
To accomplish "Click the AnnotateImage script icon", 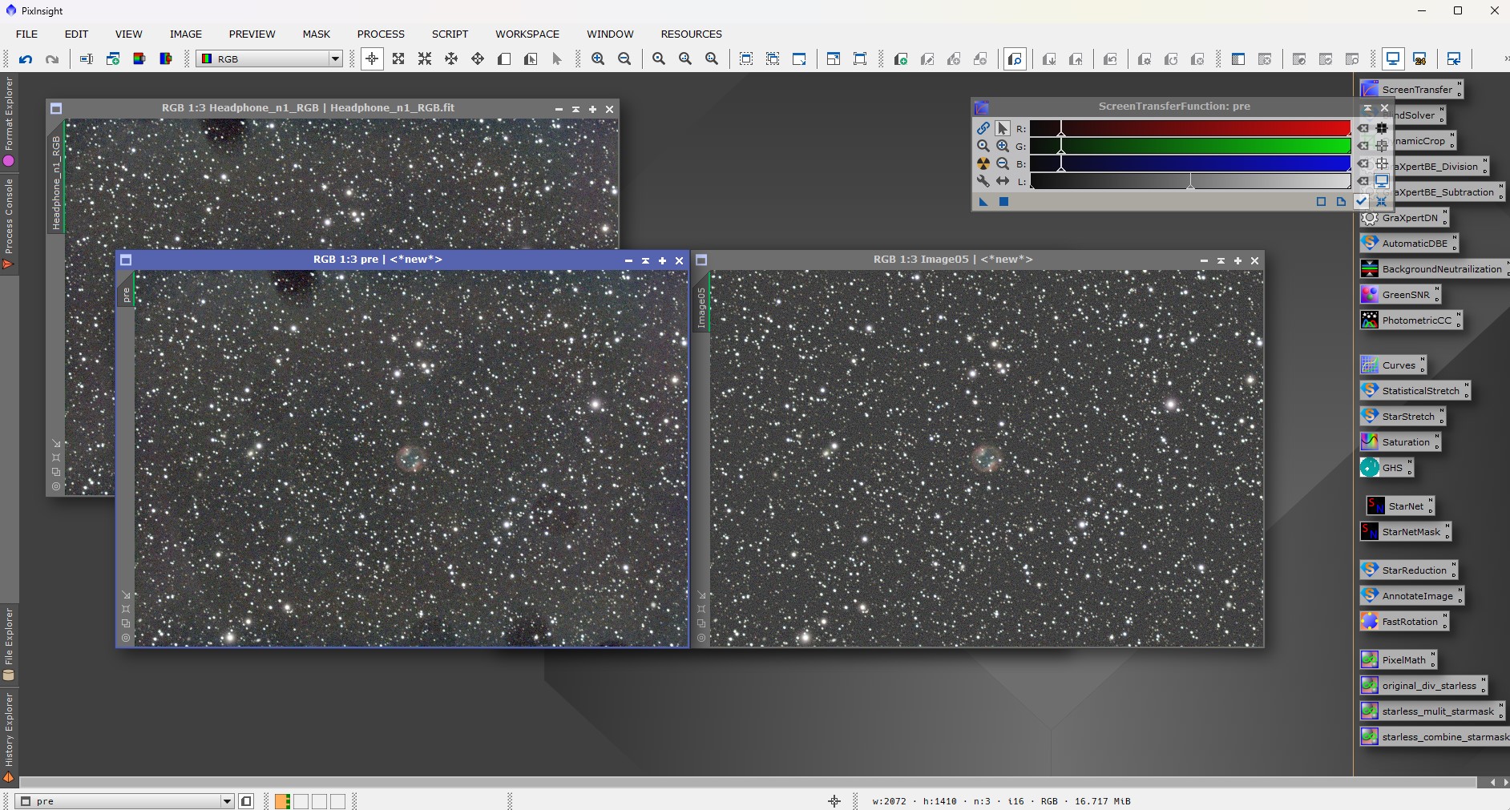I will pos(1411,595).
